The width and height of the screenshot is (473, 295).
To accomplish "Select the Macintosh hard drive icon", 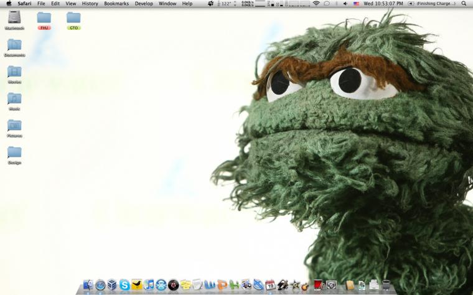I will [14, 20].
